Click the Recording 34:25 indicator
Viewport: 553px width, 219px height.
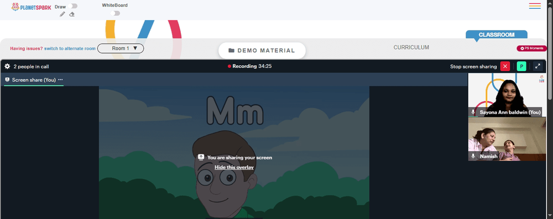click(250, 66)
